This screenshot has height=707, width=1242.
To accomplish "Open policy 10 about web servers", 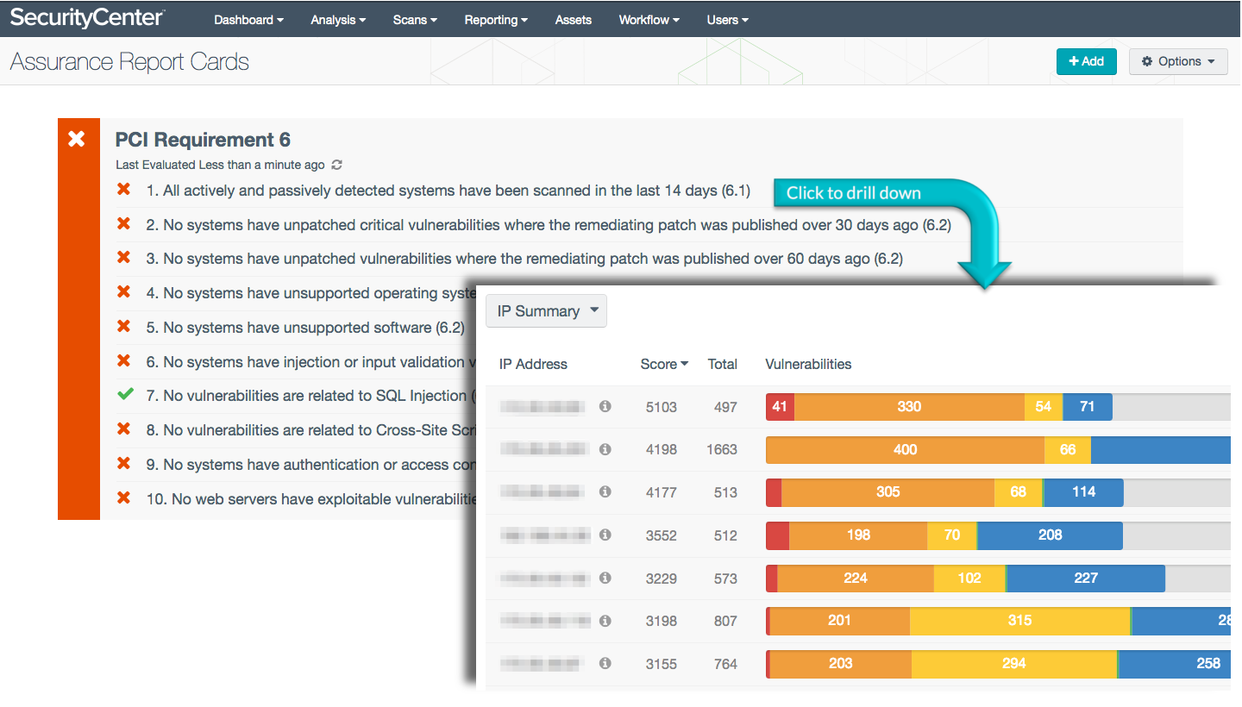I will [x=311, y=499].
